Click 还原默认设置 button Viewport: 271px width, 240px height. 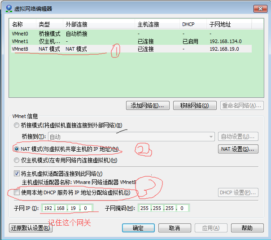point(31,228)
